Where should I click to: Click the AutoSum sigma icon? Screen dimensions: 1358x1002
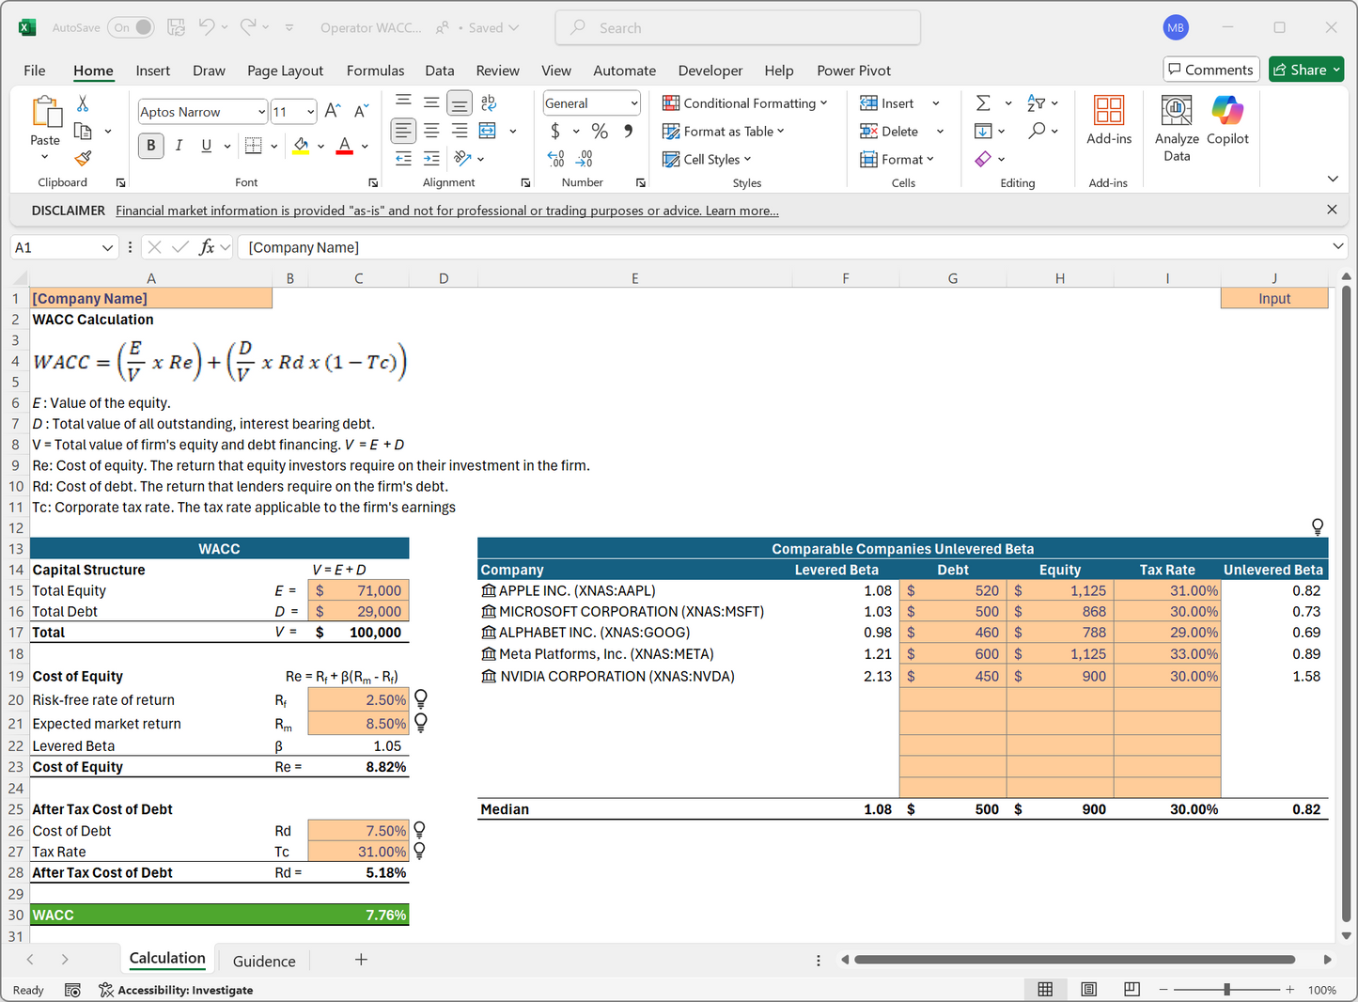983,103
